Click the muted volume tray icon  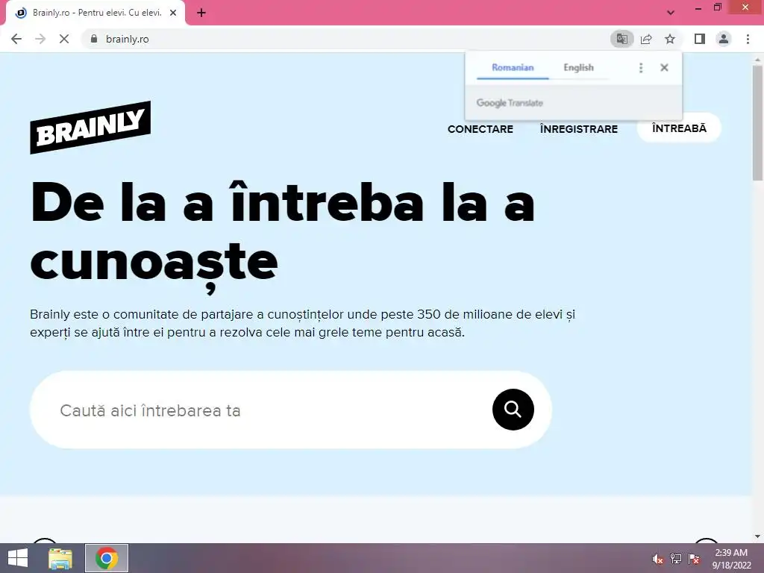(658, 559)
